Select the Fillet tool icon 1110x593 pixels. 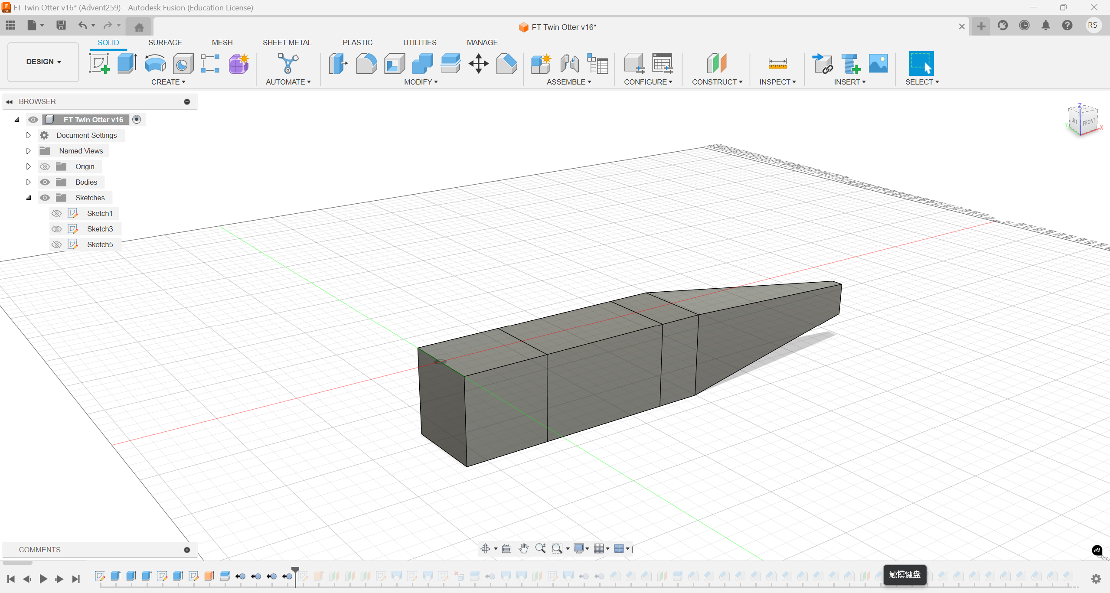(366, 64)
